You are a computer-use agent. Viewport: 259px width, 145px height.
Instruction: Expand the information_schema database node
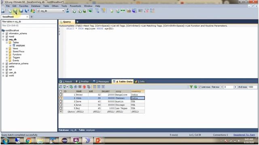coord(3,33)
